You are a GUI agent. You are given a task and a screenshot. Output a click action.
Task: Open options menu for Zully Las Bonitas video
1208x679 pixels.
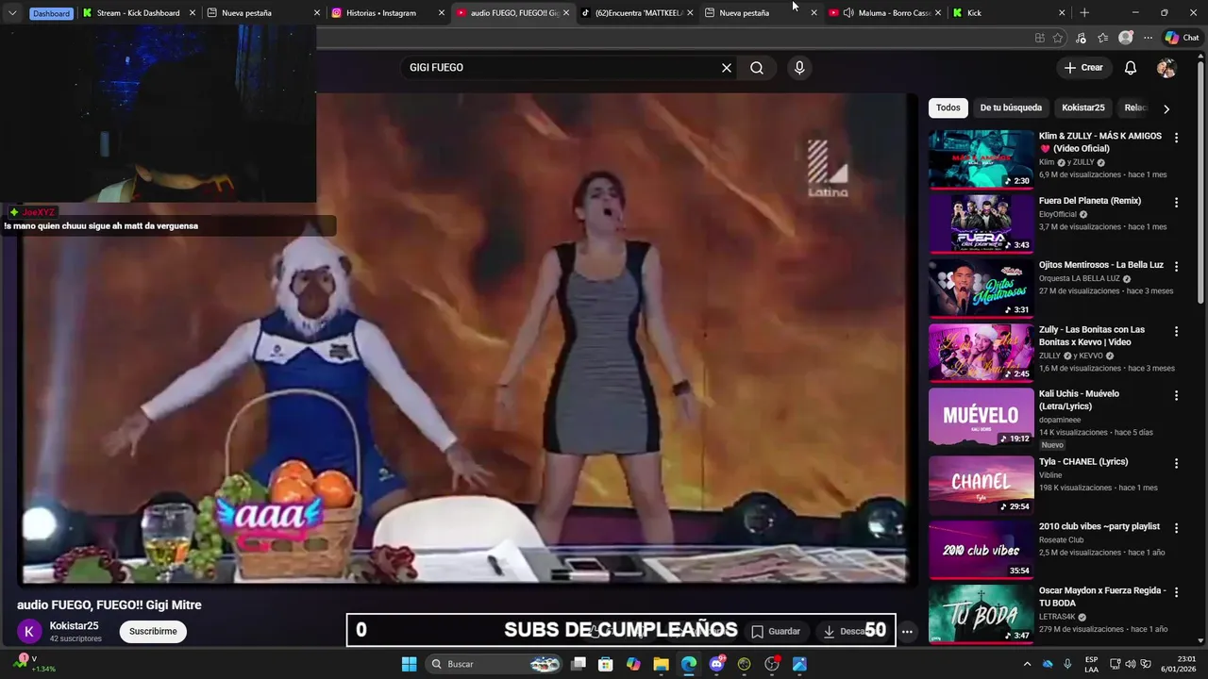coord(1176,331)
